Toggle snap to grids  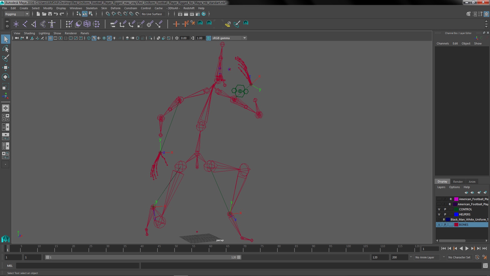point(108,14)
